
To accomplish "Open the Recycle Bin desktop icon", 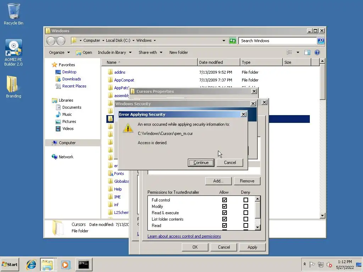I will [13, 14].
